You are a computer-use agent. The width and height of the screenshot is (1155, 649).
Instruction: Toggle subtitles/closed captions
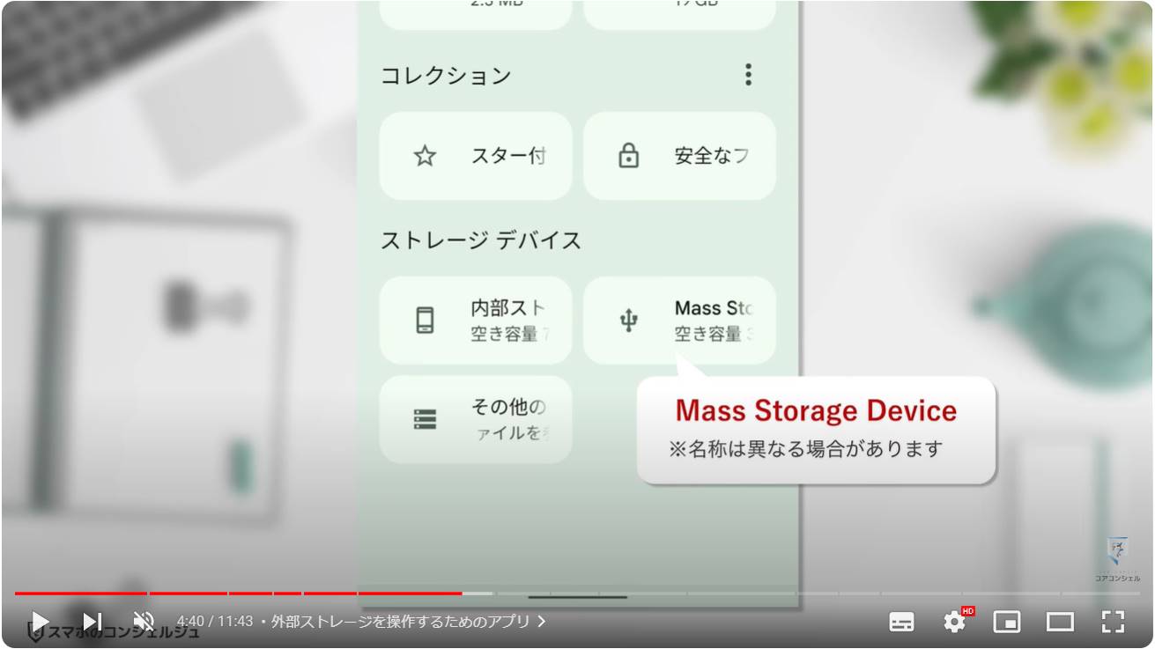[901, 622]
